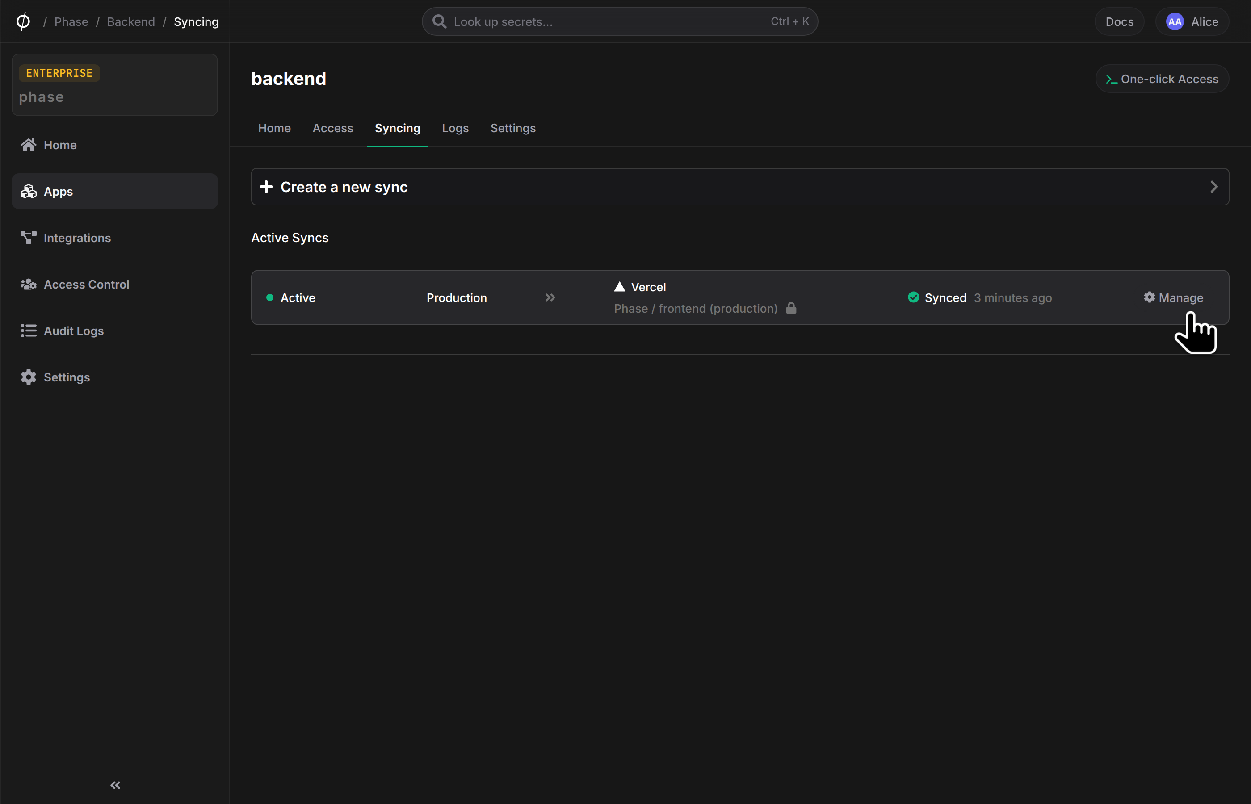This screenshot has width=1251, height=804.
Task: Select the Syncing tab
Action: 397,128
